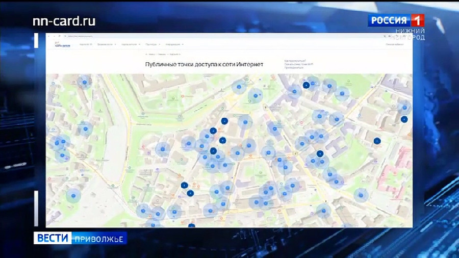The image size is (459, 258).
Task: Expand the Партнеры dropdown menu
Action: tap(152, 45)
